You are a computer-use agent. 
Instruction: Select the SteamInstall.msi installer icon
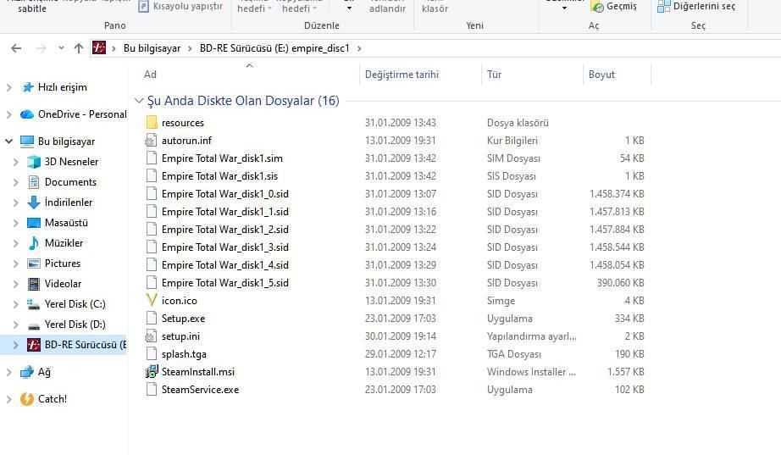pos(152,372)
